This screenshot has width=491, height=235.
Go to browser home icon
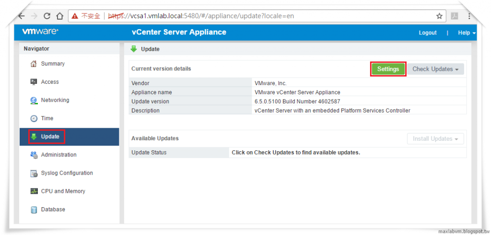tap(59, 16)
